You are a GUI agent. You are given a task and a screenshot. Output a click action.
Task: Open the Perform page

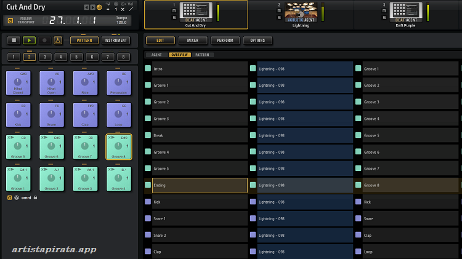(225, 41)
